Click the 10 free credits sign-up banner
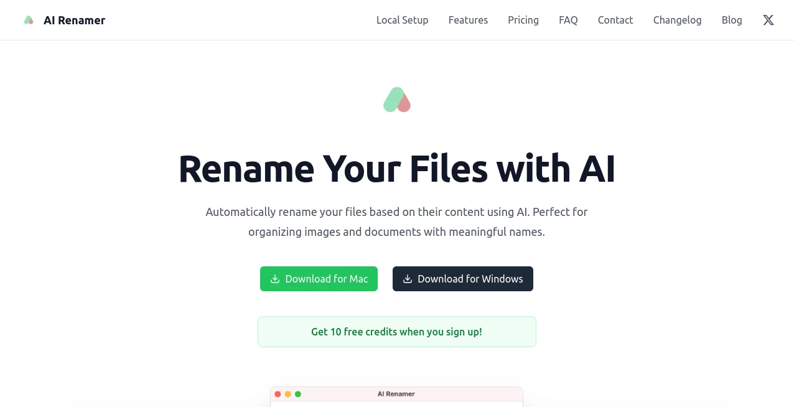 click(397, 332)
